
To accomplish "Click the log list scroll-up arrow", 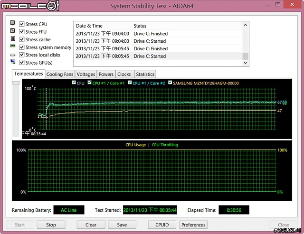I will tap(245, 25).
